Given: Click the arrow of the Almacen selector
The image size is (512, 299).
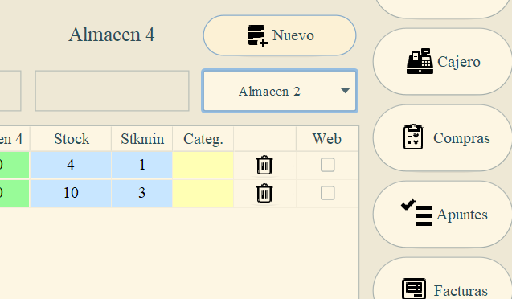Looking at the screenshot, I should coord(345,91).
